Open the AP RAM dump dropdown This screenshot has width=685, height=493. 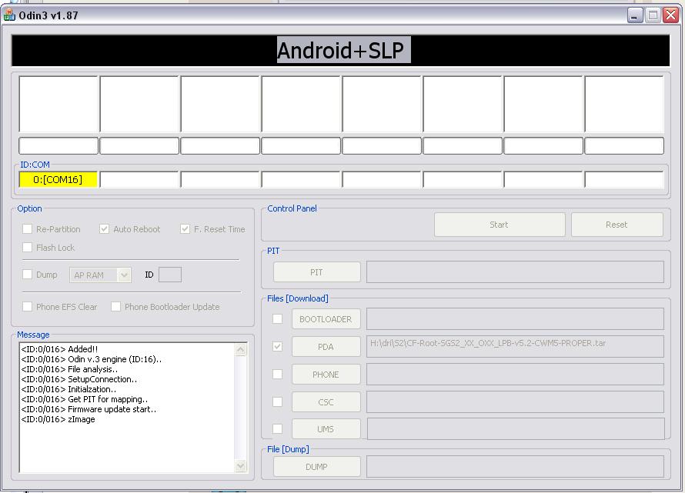pyautogui.click(x=124, y=275)
